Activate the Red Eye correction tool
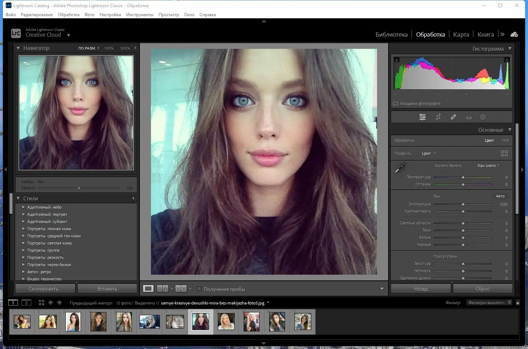The image size is (528, 349). tap(468, 117)
